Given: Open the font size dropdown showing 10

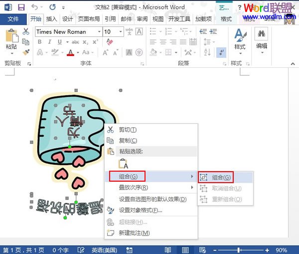Looking at the screenshot, I should click(113, 31).
